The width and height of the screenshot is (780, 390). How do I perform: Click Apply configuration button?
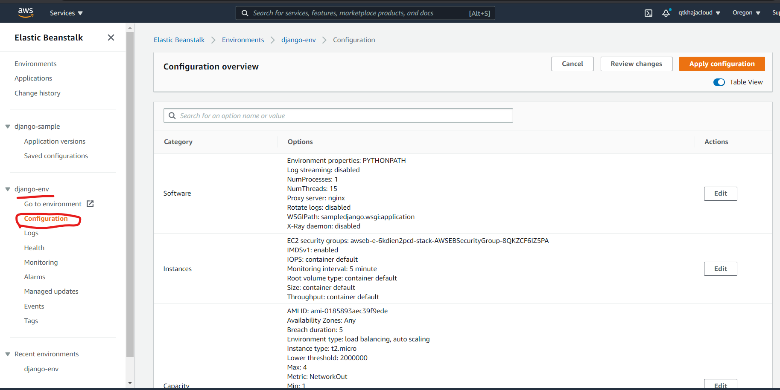pos(722,64)
